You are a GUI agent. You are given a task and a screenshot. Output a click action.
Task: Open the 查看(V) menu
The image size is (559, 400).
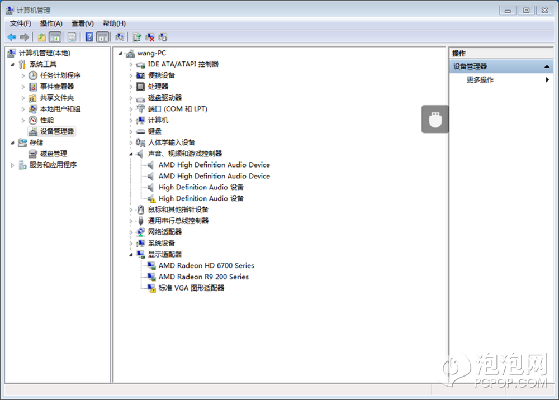[x=82, y=23]
